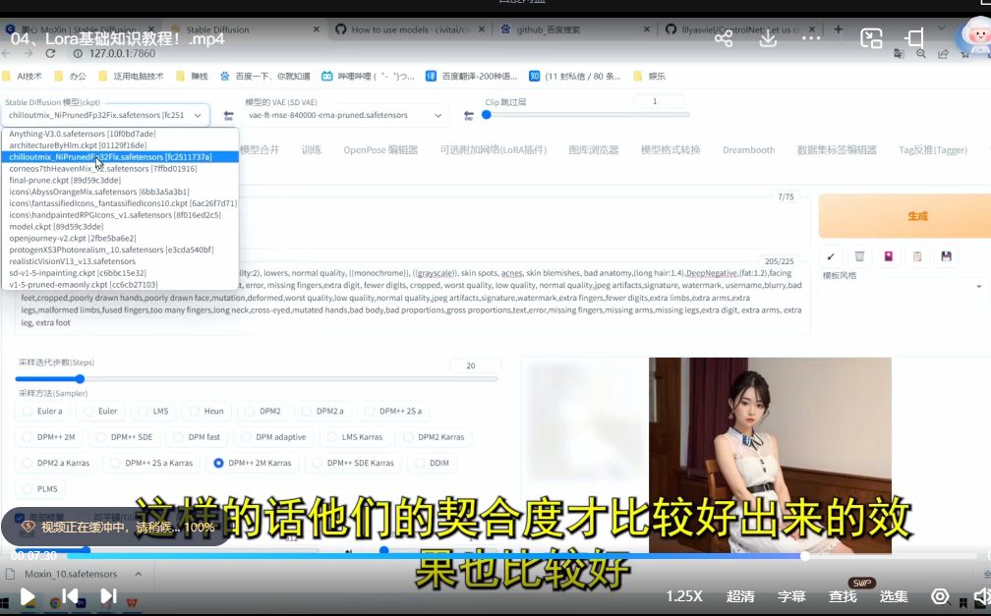This screenshot has height=616, width=991.
Task: Click the browser zoom magnifier icon
Action: tap(921, 54)
